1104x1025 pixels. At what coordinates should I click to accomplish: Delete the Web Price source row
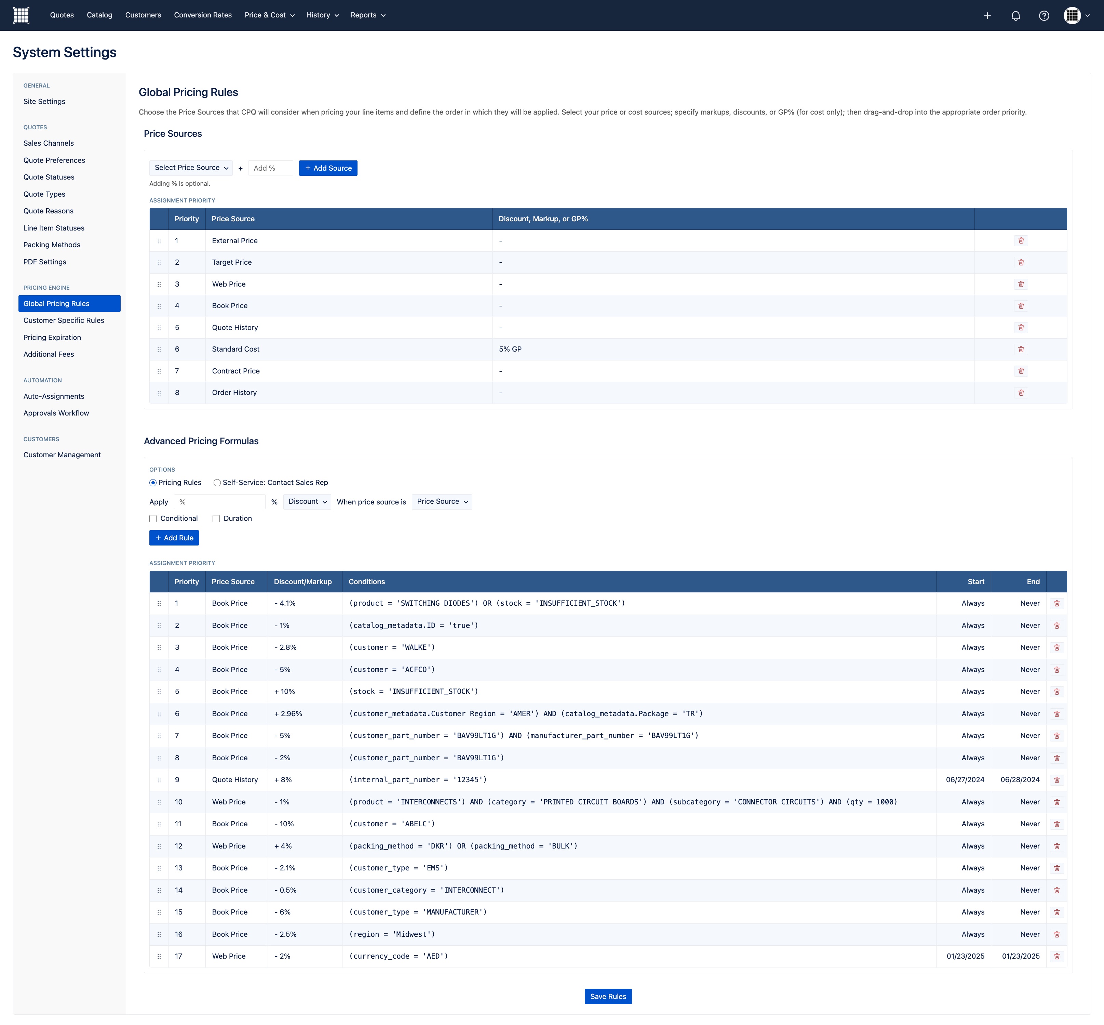click(1021, 284)
